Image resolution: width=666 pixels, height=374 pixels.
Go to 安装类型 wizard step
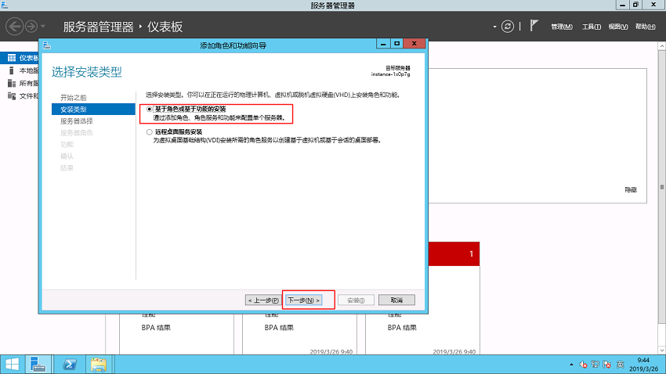pyautogui.click(x=93, y=110)
